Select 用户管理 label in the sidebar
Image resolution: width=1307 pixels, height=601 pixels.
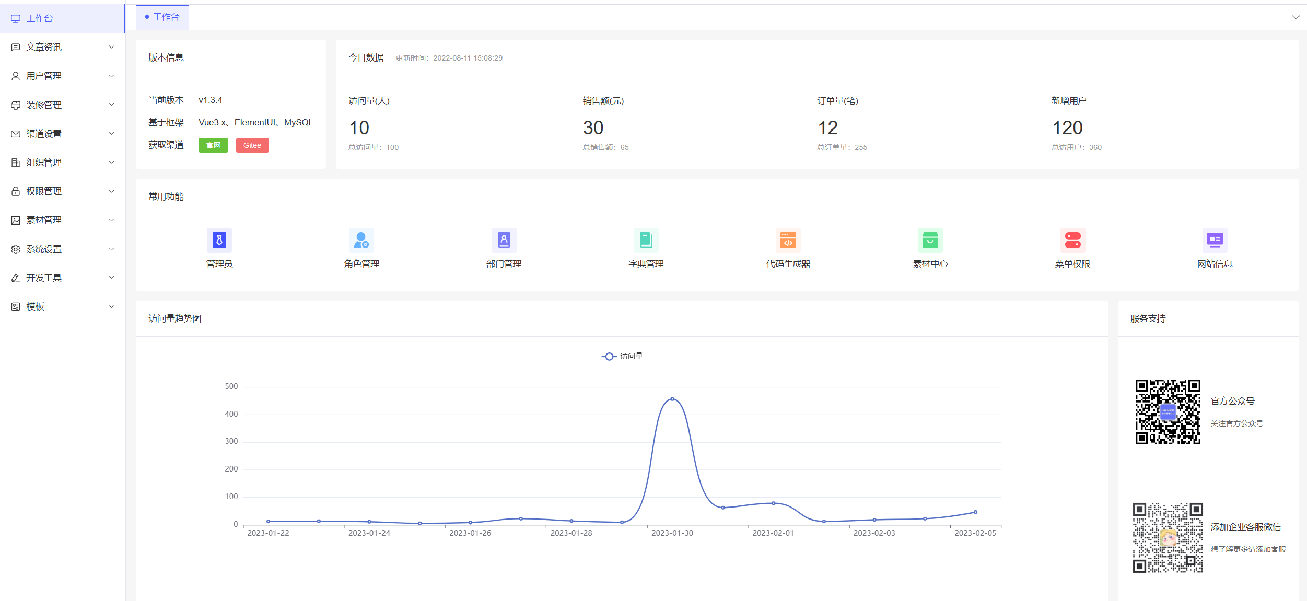(x=44, y=76)
